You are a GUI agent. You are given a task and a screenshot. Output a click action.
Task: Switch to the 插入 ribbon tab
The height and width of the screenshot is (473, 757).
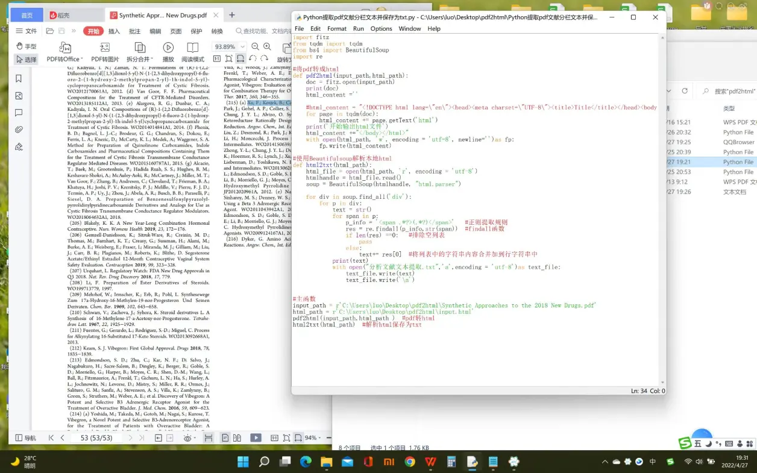click(x=114, y=31)
